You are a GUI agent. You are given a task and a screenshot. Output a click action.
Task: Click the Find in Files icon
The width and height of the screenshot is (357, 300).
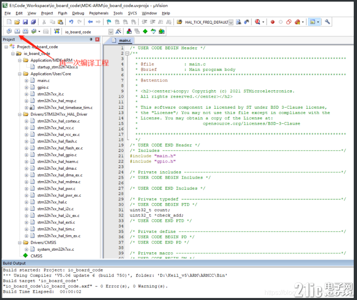[x=179, y=22]
